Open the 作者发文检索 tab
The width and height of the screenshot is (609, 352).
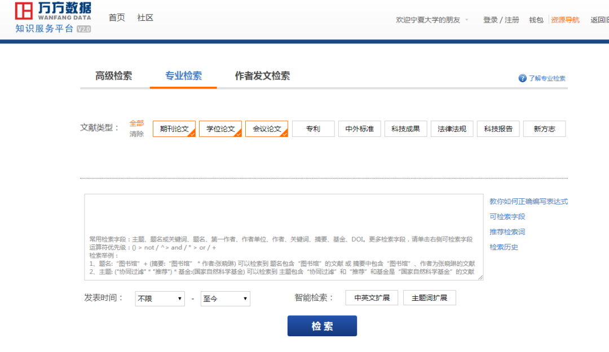click(x=263, y=76)
